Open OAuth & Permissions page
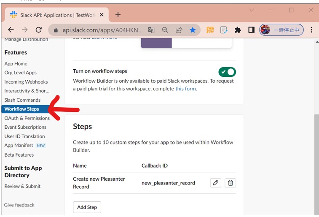Image resolution: width=319 pixels, height=217 pixels. click(27, 118)
